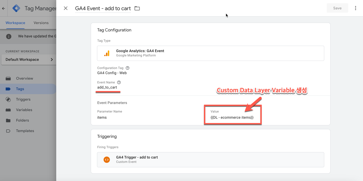Expand the Default Workspace selector
Image resolution: width=363 pixels, height=181 pixels.
pos(29,60)
